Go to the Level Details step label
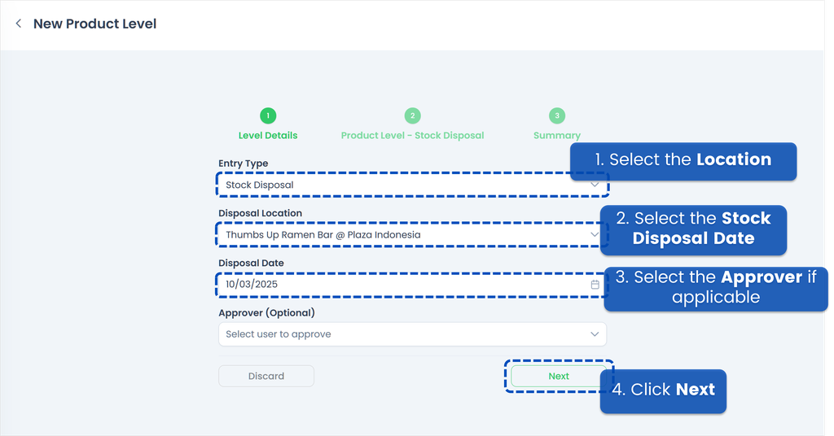 (x=268, y=136)
